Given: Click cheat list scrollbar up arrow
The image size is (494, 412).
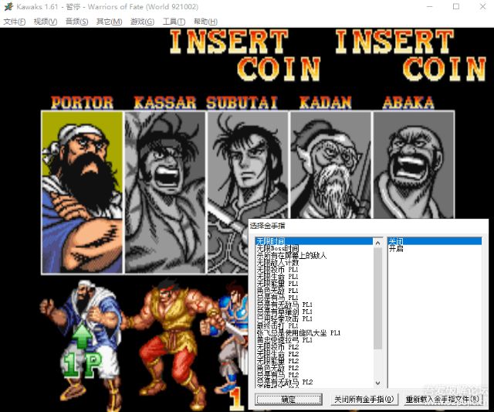Looking at the screenshot, I should (377, 242).
